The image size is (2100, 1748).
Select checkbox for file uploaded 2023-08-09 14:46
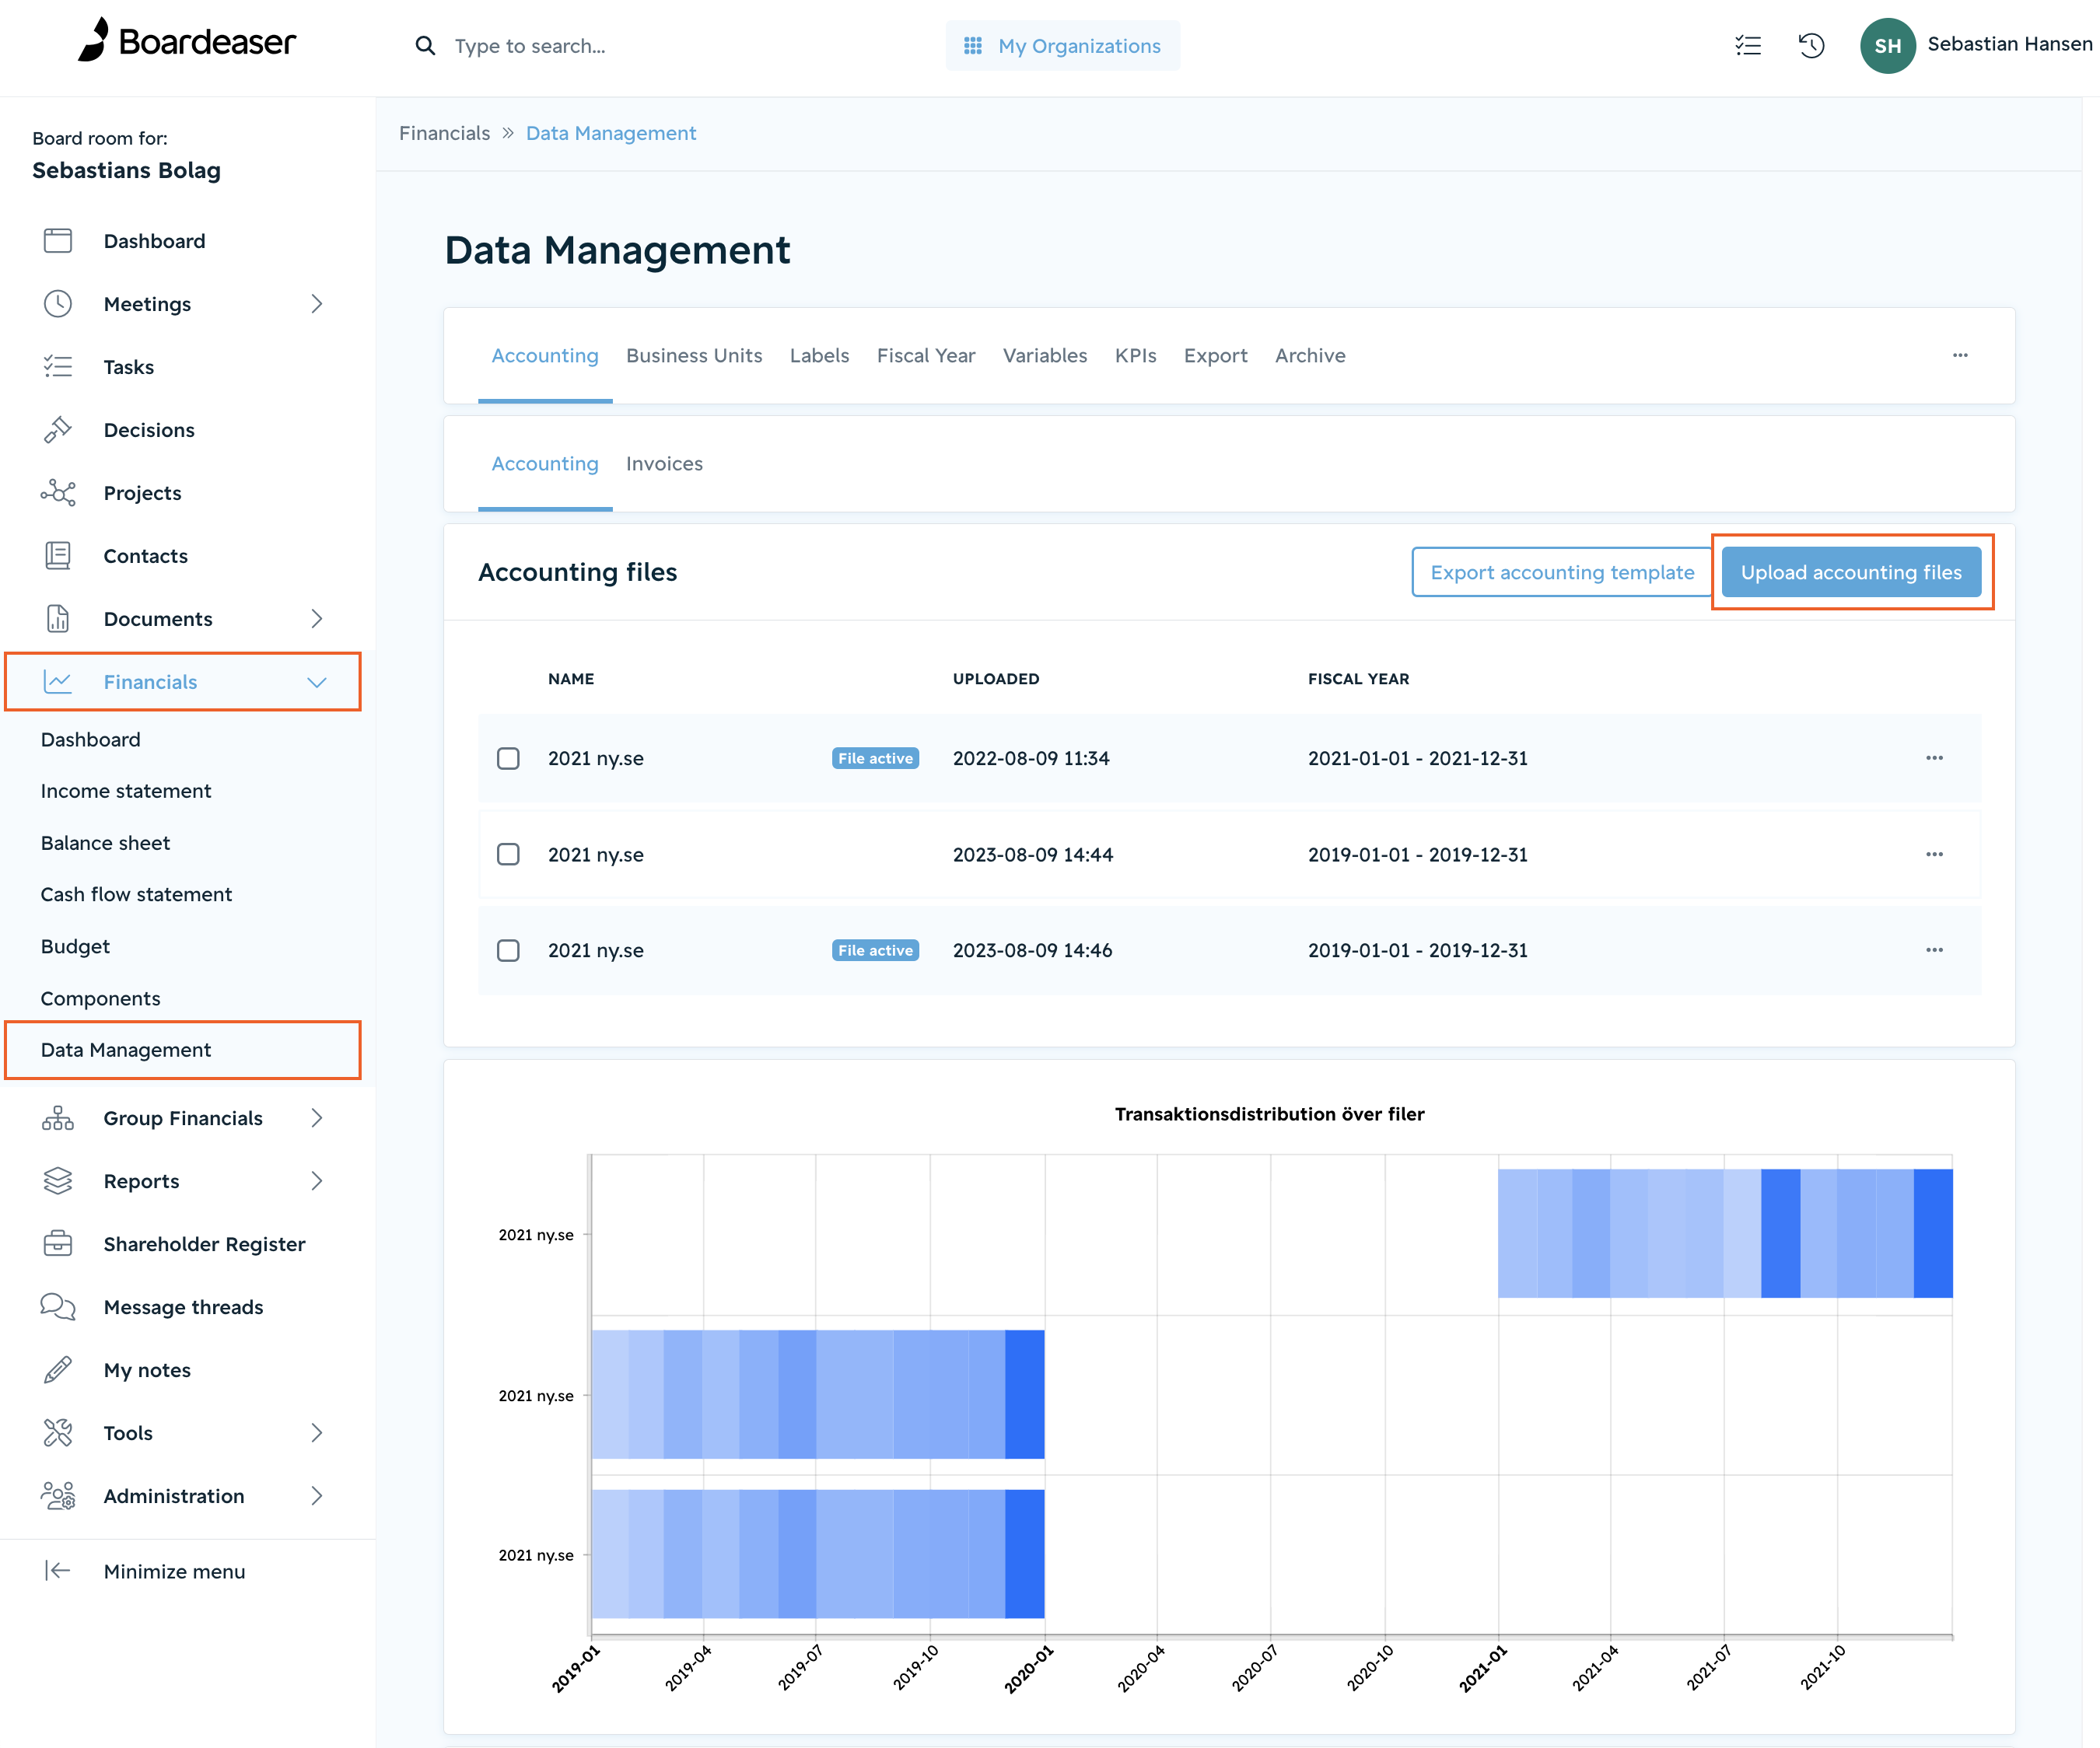point(508,950)
